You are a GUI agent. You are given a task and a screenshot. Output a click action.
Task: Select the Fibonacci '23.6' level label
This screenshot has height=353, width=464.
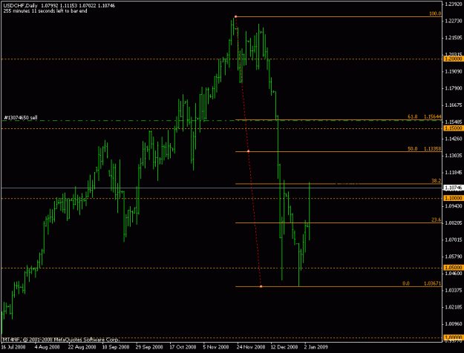[x=437, y=220]
